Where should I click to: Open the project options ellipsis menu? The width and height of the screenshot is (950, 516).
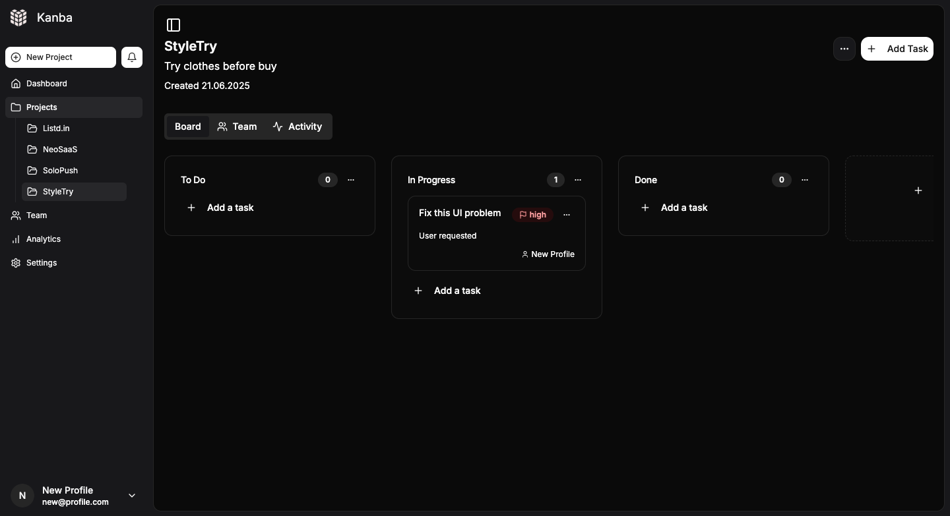[844, 49]
